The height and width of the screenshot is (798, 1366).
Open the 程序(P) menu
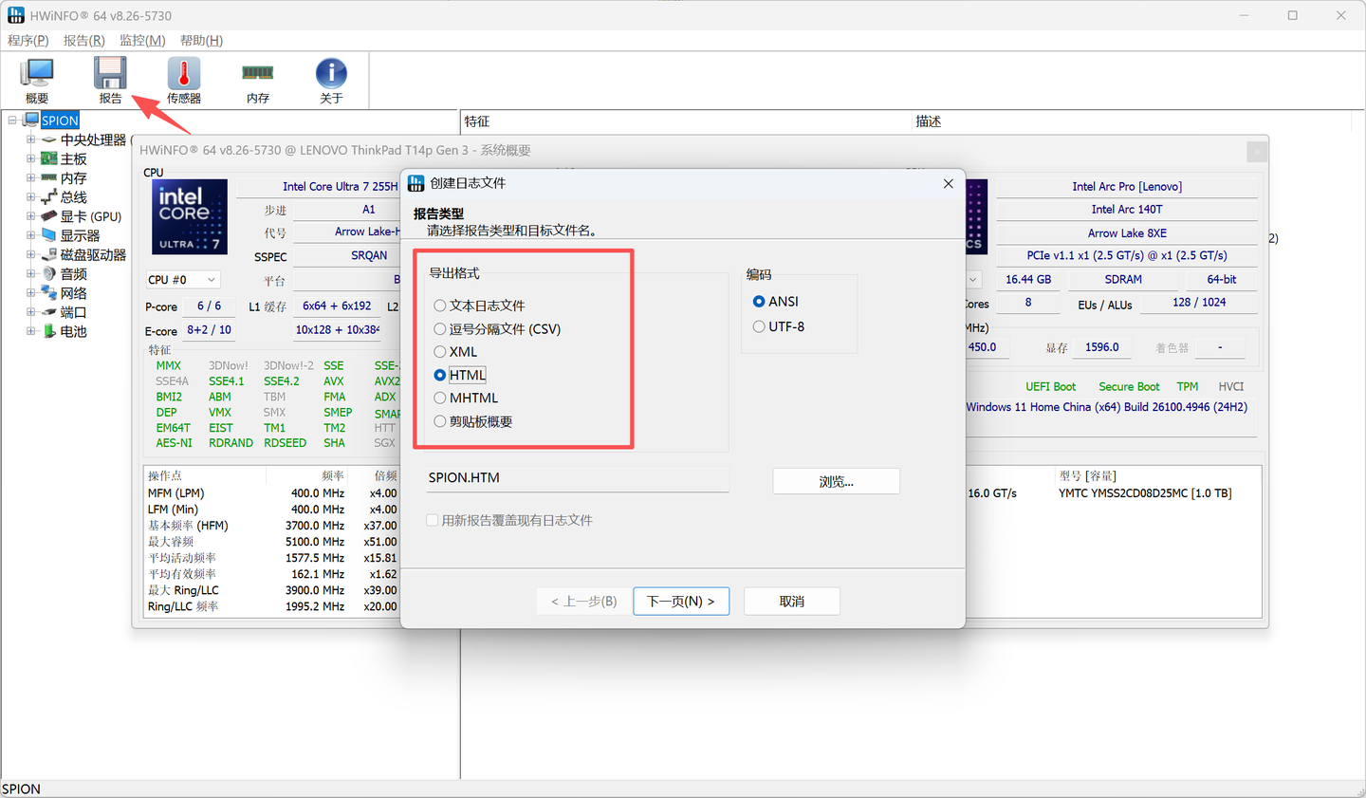(x=28, y=40)
